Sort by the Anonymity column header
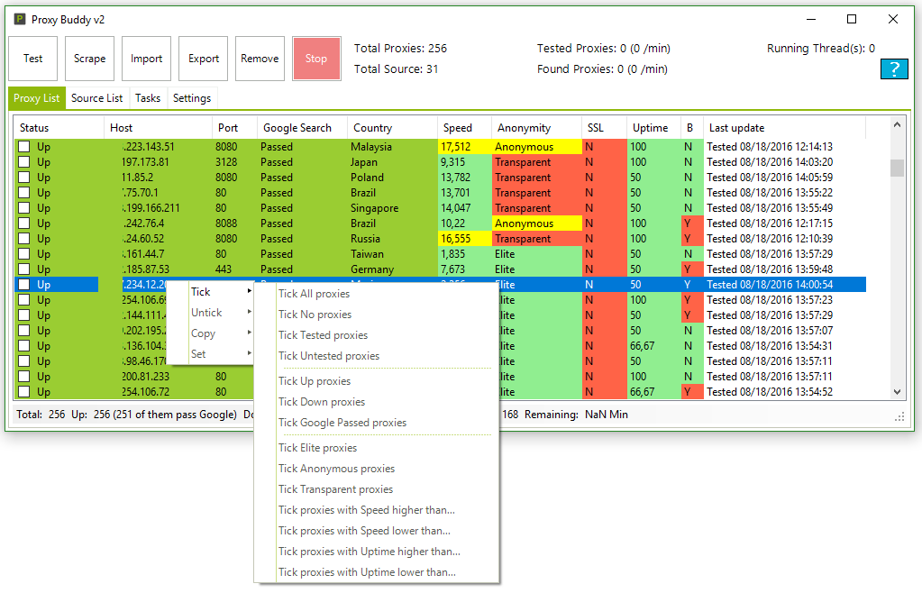The image size is (922, 593). tap(524, 128)
